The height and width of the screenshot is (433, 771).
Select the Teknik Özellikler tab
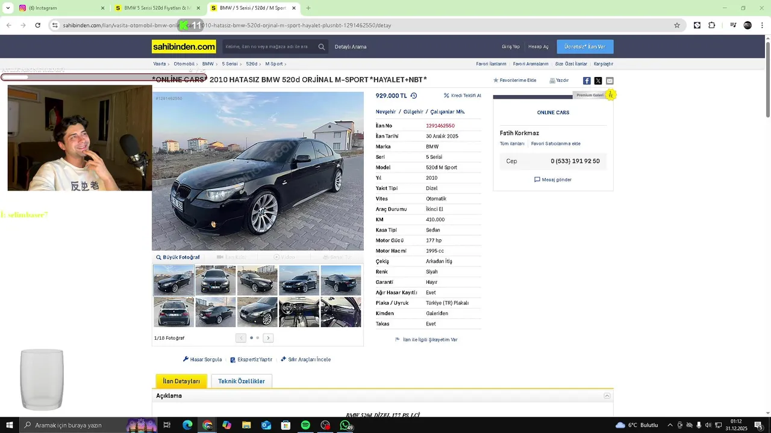[x=242, y=381]
